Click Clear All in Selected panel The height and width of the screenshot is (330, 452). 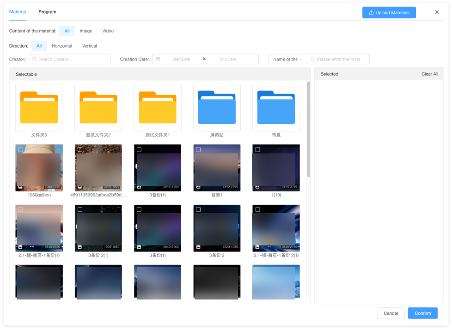(429, 74)
